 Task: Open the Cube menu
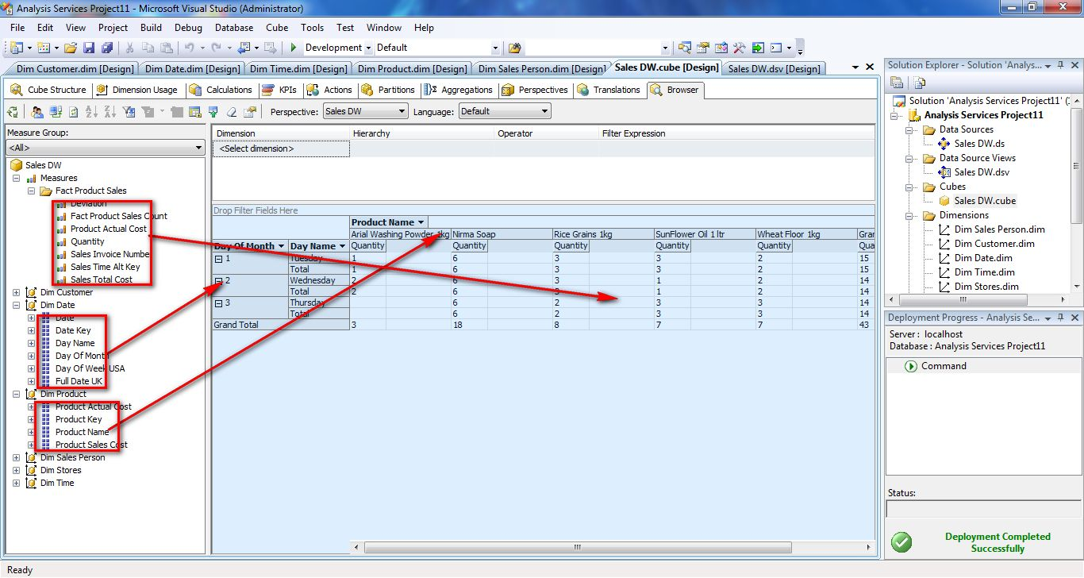277,28
